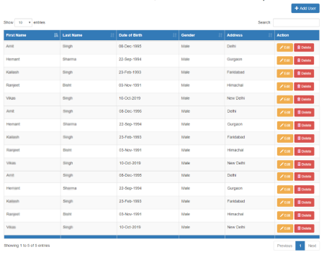Delete first Vikas Singh New Delhi row
Image resolution: width=324 pixels, height=275 pixels.
click(304, 99)
